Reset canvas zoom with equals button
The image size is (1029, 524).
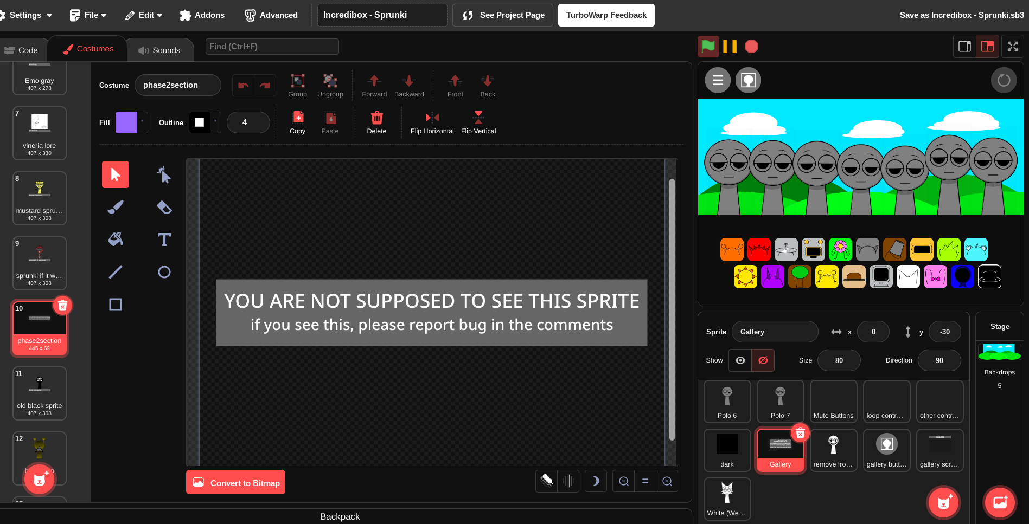coord(645,481)
